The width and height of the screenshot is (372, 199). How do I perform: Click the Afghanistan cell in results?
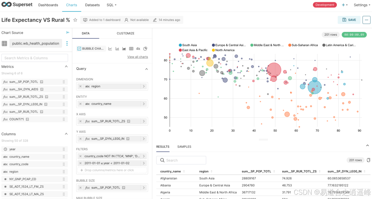click(169, 178)
